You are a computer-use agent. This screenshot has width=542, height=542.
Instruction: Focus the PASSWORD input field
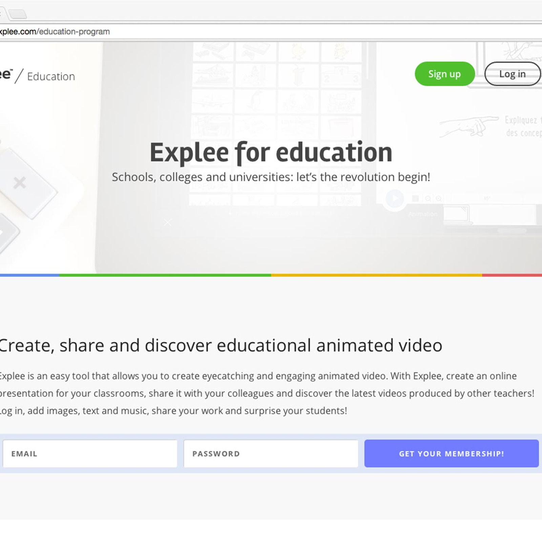pyautogui.click(x=271, y=454)
